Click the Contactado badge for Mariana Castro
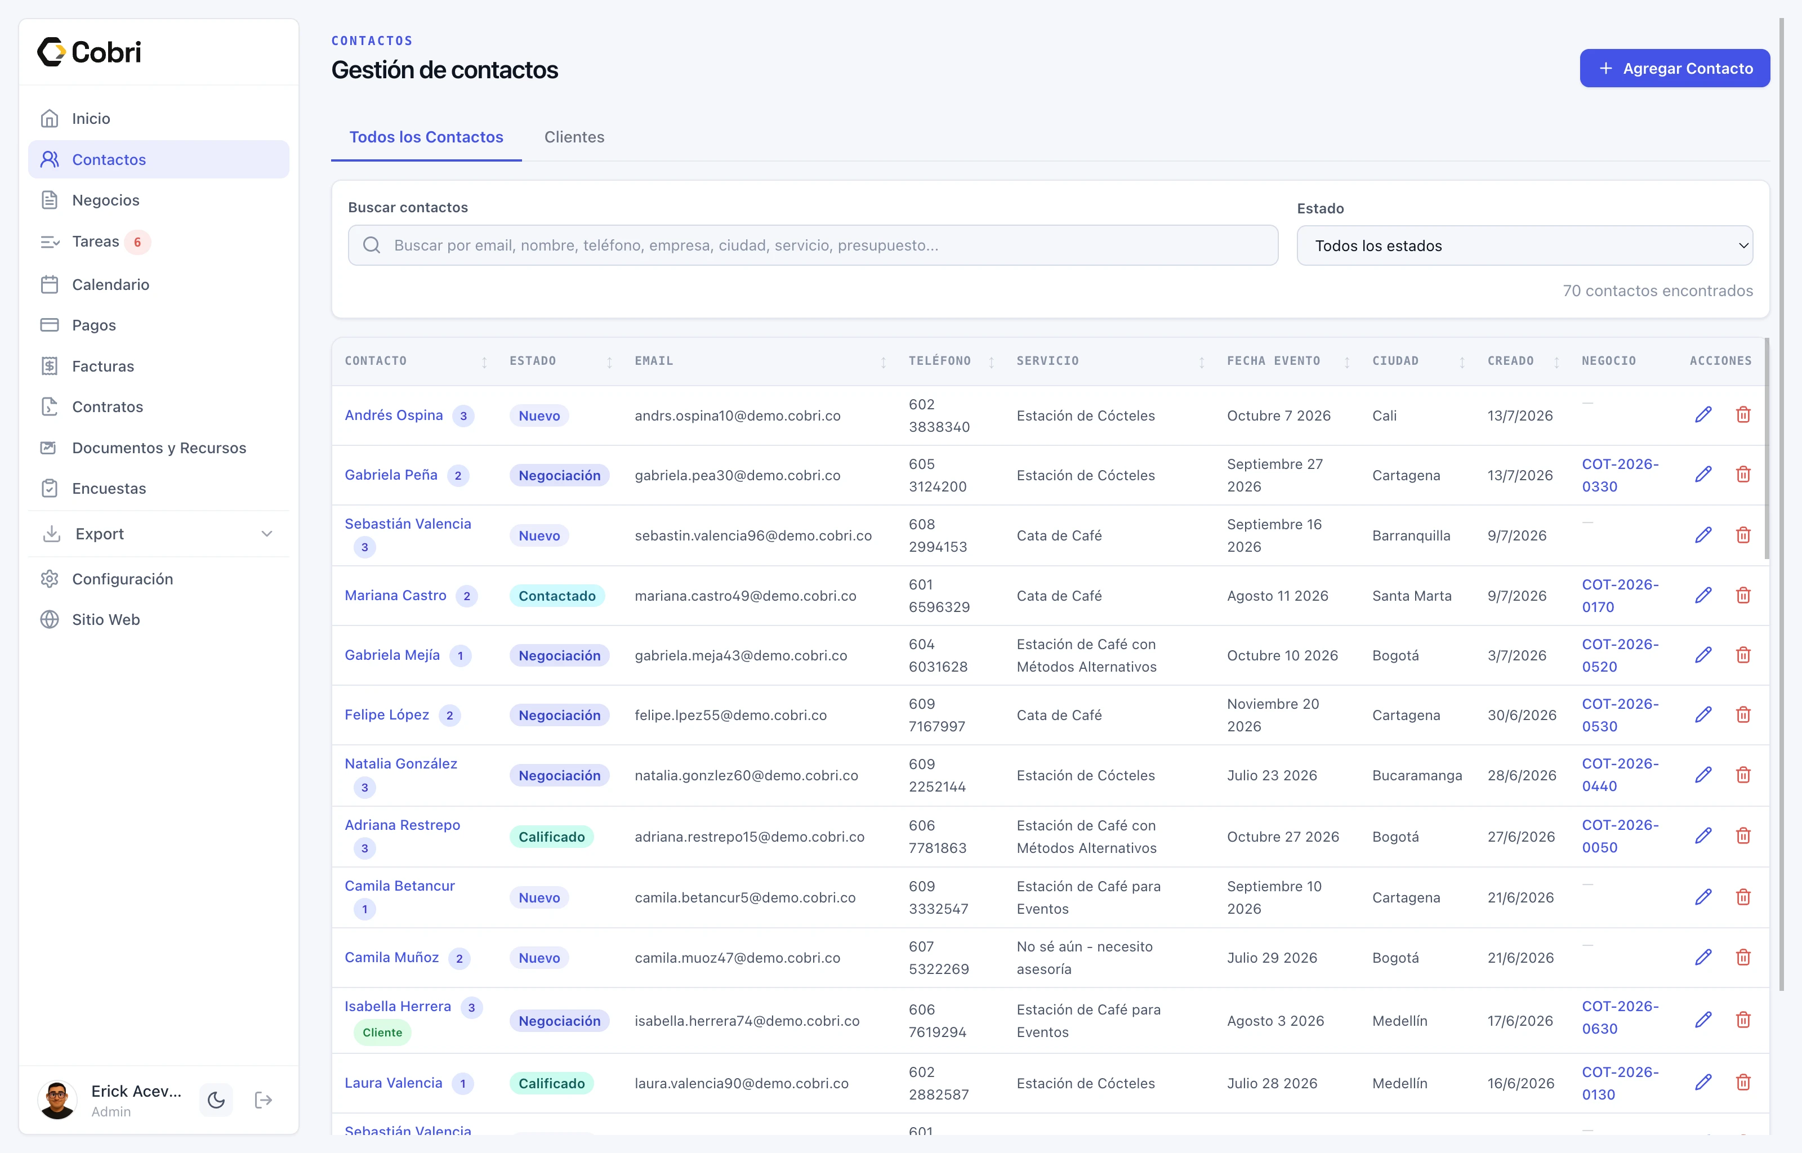The image size is (1802, 1153). coord(557,596)
